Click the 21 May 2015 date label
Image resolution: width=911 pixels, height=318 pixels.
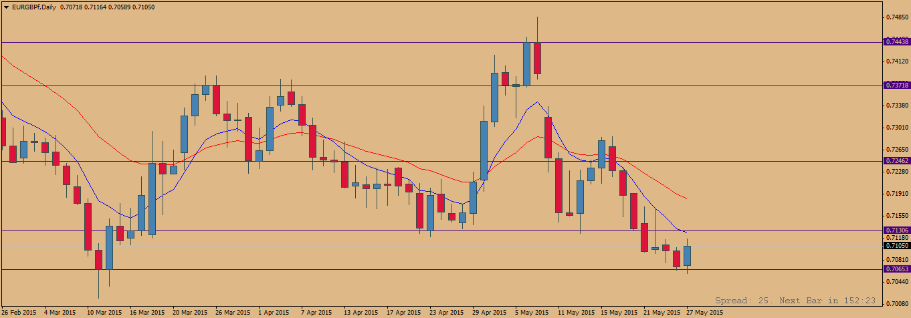click(661, 312)
